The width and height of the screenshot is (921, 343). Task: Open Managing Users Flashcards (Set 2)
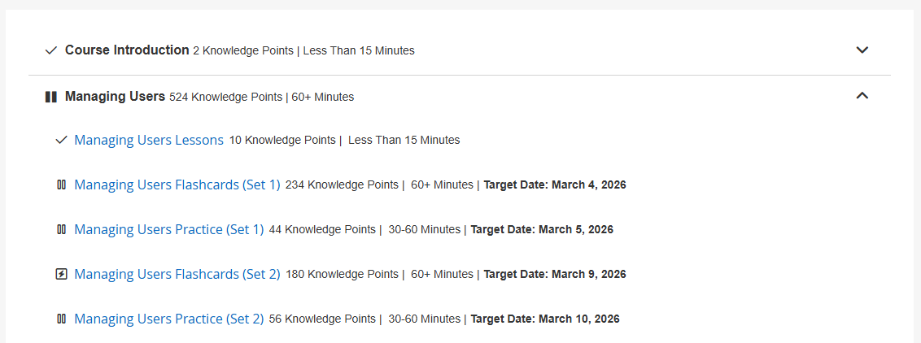click(177, 274)
